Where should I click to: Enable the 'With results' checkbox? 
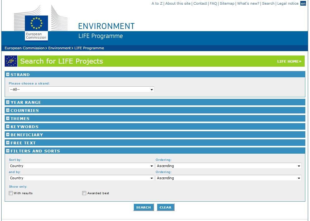pos(11,193)
